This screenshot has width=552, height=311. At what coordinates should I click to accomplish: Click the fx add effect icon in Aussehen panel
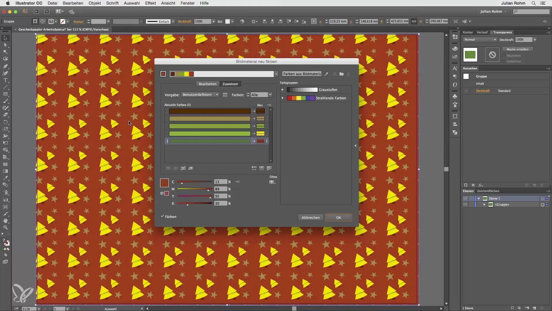click(481, 185)
